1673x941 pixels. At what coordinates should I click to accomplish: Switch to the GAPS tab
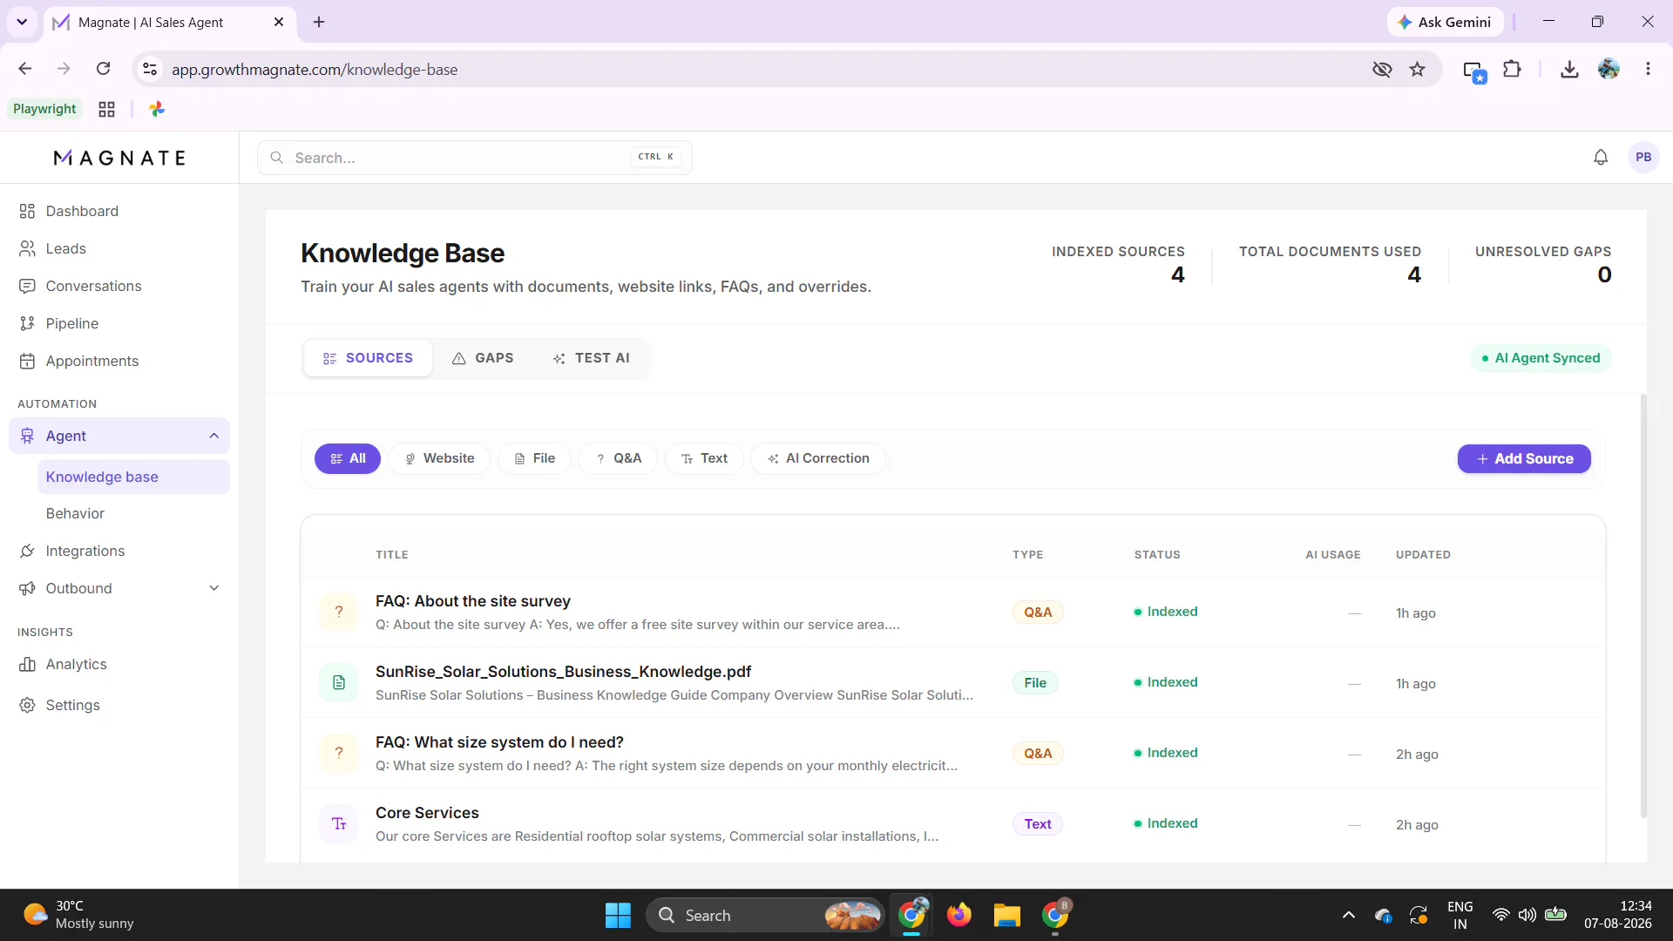tap(483, 358)
